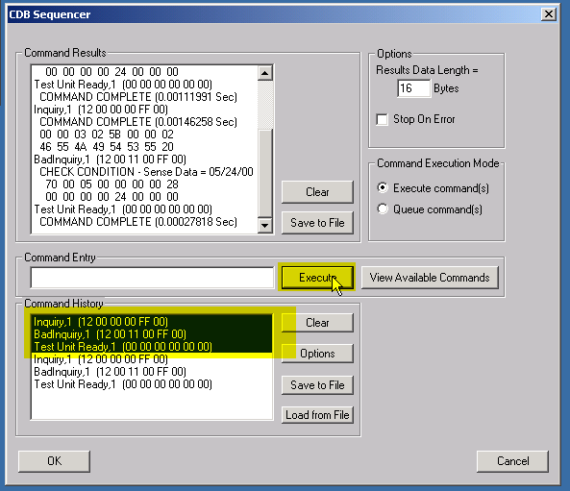Select first Inquiry,1 history entry
This screenshot has height=491, width=570.
click(x=152, y=322)
